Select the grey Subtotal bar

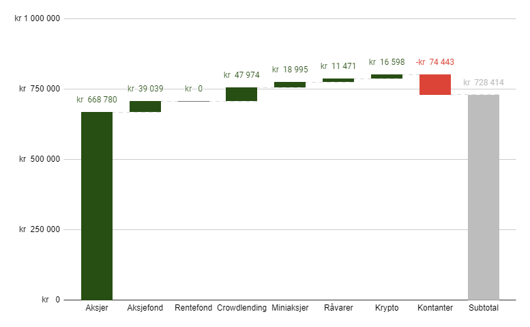coord(484,197)
